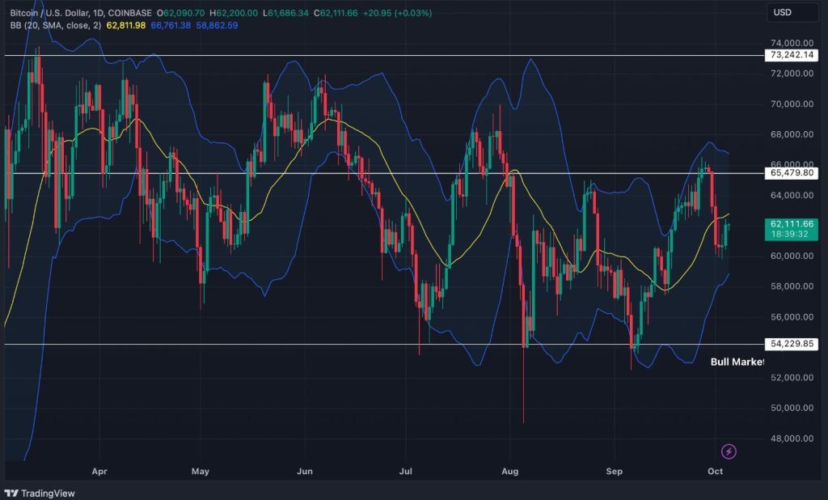Click the Bull Market text label
Image resolution: width=828 pixels, height=500 pixels.
pos(737,362)
